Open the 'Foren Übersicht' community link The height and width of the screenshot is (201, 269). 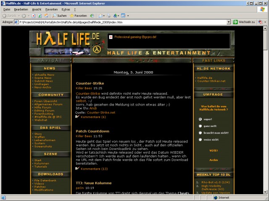pos(46,101)
